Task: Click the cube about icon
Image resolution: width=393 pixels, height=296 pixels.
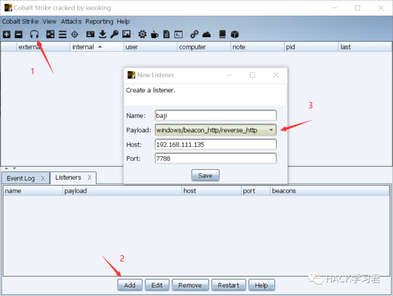Action: (235, 34)
